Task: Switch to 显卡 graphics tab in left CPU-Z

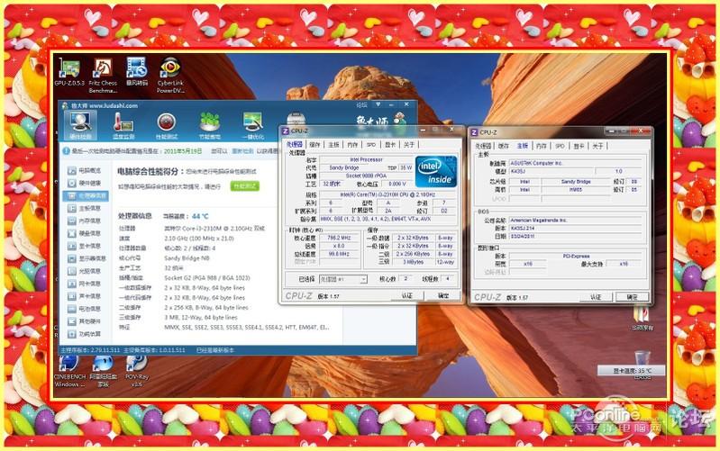Action: click(x=390, y=145)
